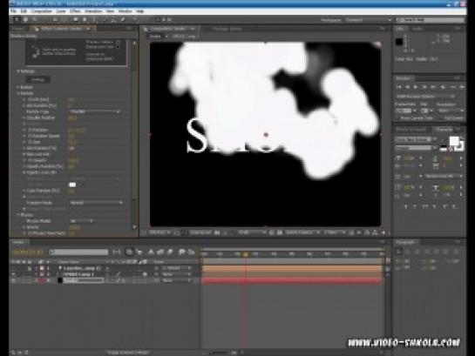Click the graph editor icon in timeline

point(191,252)
